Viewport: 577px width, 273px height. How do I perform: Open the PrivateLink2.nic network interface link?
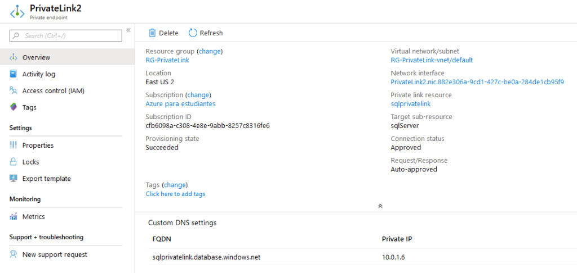point(477,82)
